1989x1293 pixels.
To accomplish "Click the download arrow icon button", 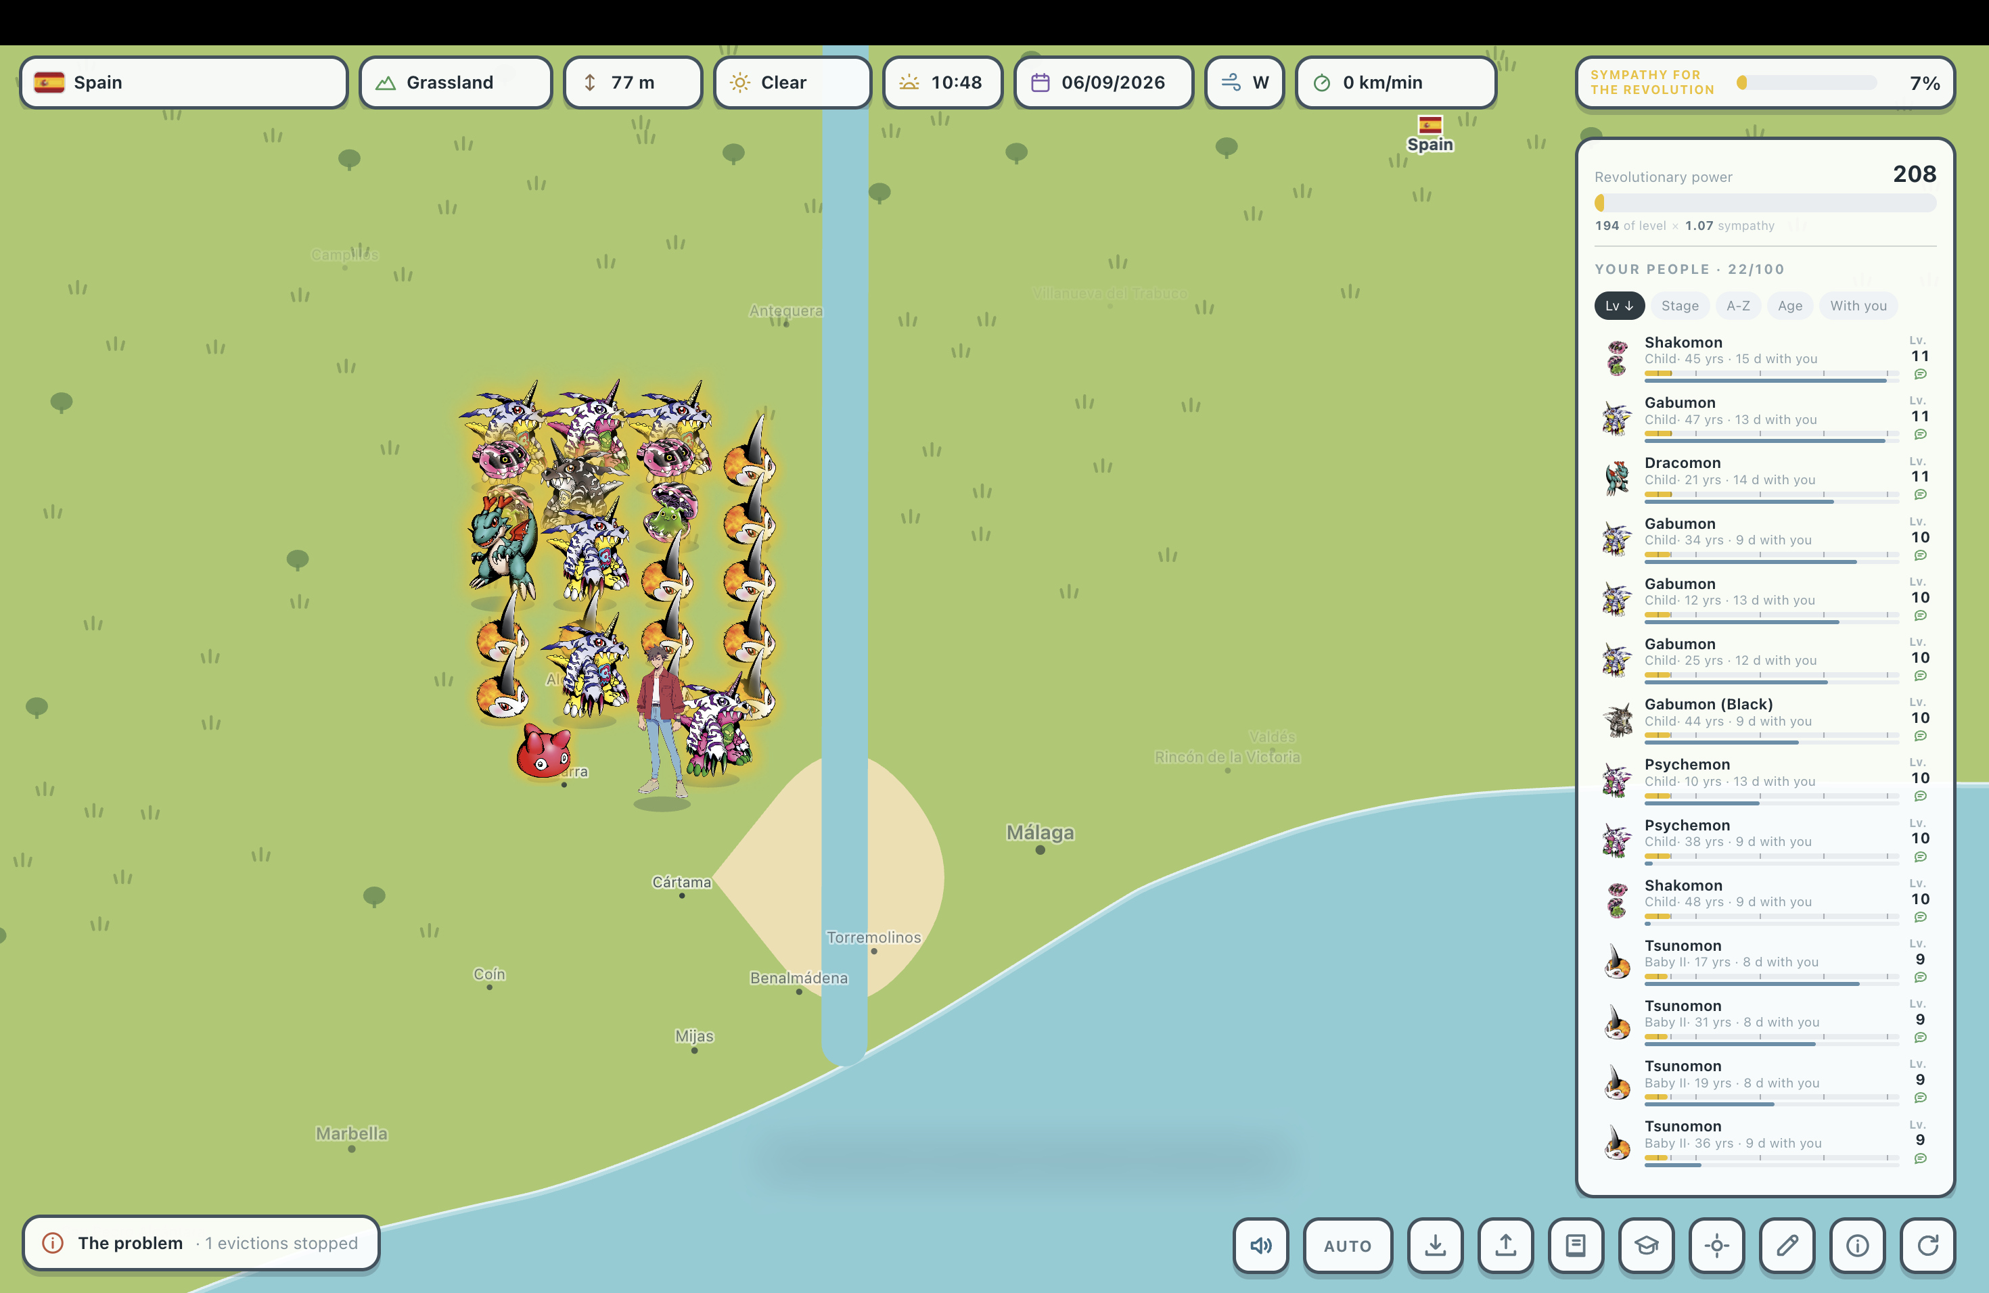I will [x=1435, y=1246].
